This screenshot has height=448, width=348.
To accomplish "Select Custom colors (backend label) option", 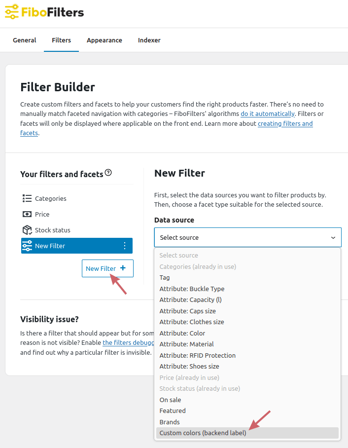I will 203,433.
